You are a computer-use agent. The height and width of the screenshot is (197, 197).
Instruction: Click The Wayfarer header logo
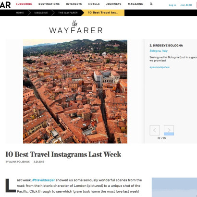75,27
